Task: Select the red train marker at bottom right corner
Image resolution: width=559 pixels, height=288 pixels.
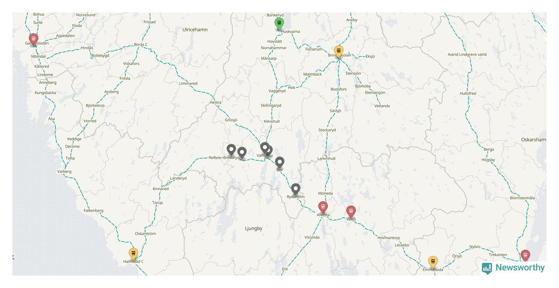Action: coord(525,256)
